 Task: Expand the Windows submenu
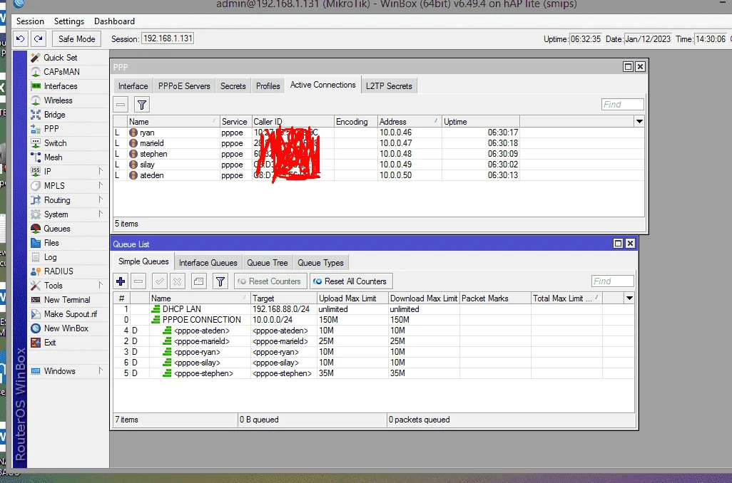pyautogui.click(x=101, y=371)
